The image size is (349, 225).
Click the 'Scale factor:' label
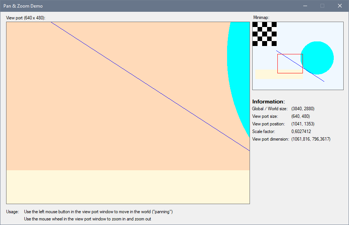point(264,132)
